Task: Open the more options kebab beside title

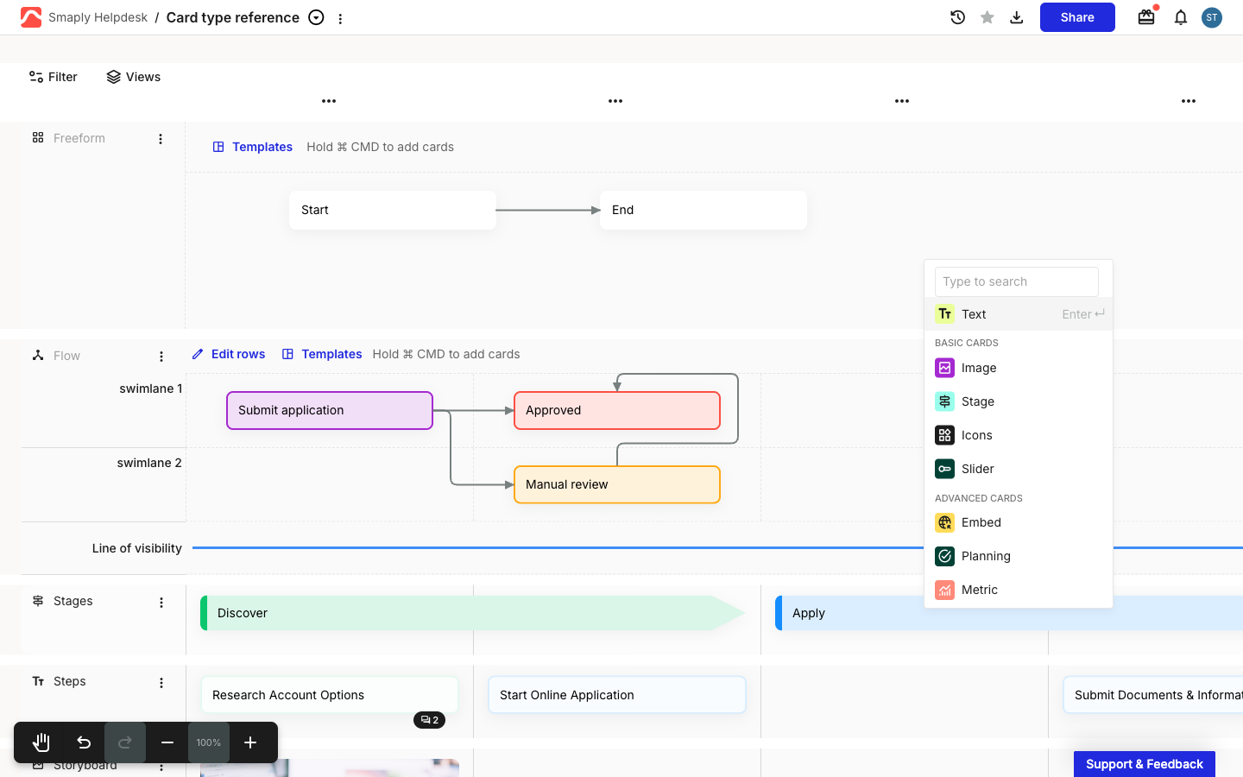Action: [341, 18]
